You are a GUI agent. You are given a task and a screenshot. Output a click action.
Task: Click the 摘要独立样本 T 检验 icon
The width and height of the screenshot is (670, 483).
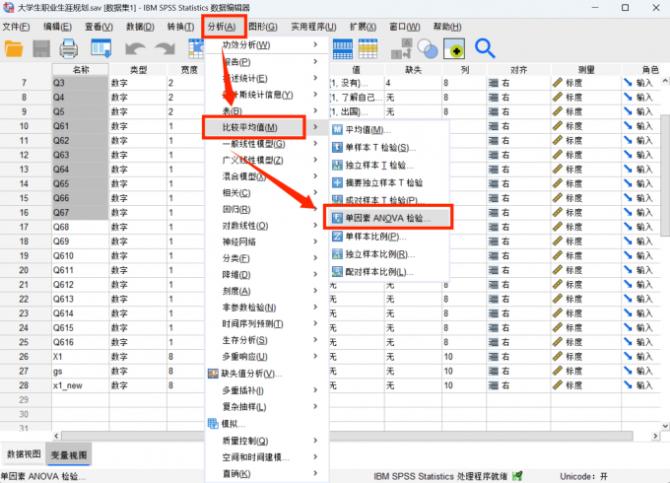click(338, 183)
